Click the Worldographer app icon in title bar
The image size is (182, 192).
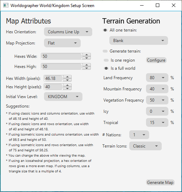(x=6, y=6)
